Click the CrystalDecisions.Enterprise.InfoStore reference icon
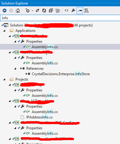 28,74
